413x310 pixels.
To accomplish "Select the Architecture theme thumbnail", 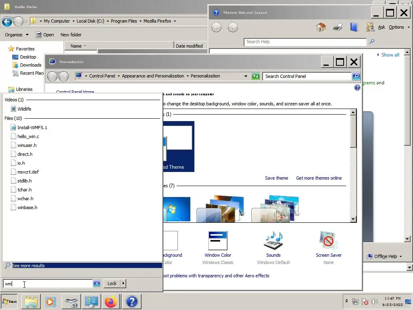I will click(221, 209).
